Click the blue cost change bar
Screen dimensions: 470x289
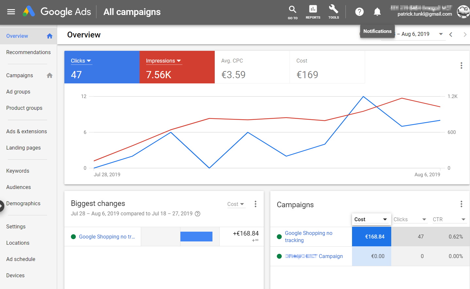coord(196,237)
